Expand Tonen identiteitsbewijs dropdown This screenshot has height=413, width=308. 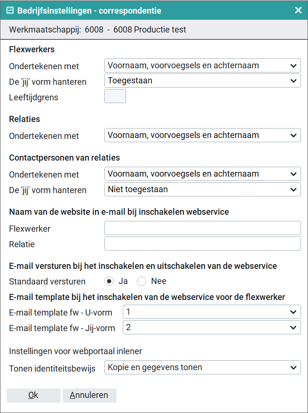[x=202, y=367]
